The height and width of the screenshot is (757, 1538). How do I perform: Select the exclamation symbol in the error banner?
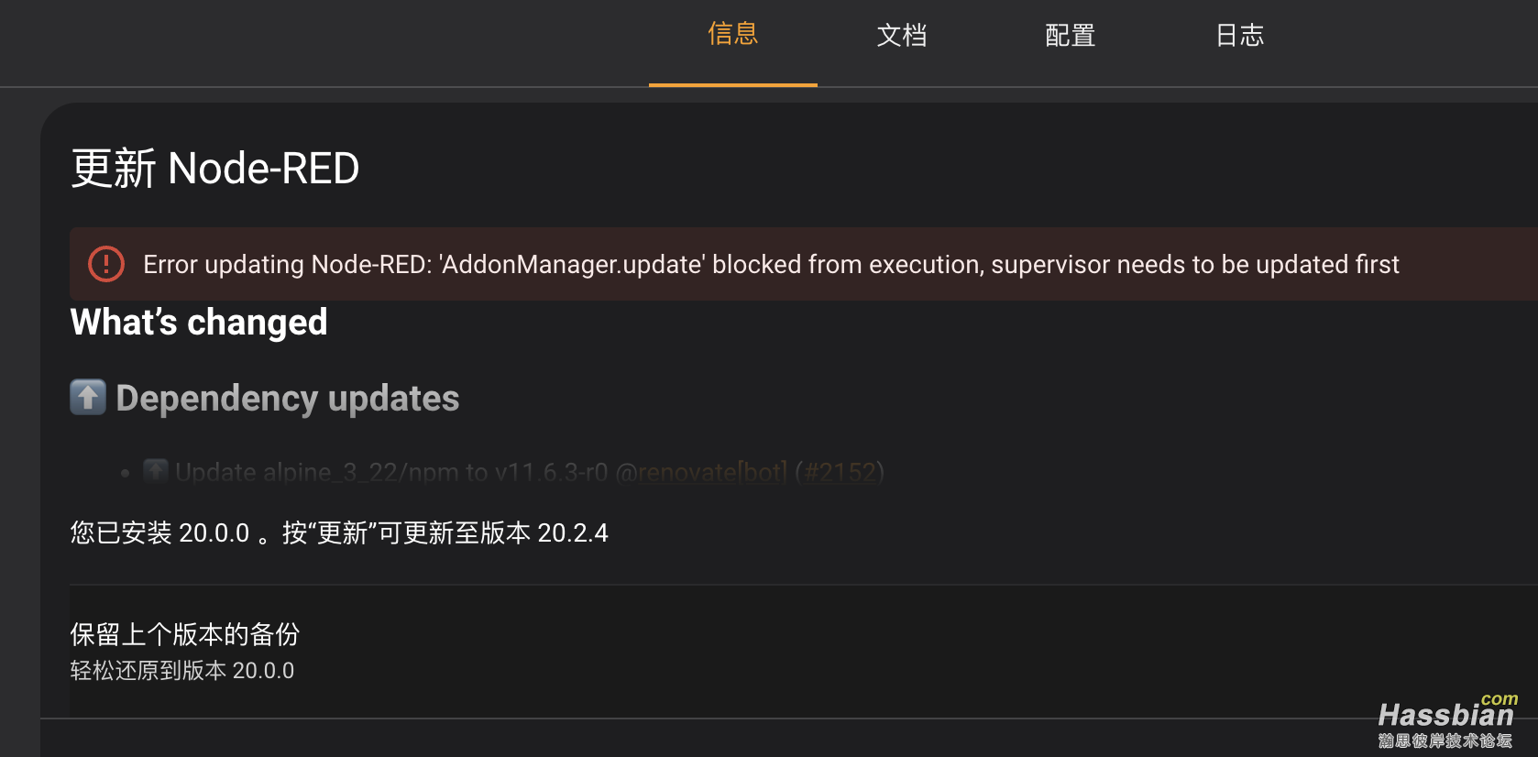(105, 264)
